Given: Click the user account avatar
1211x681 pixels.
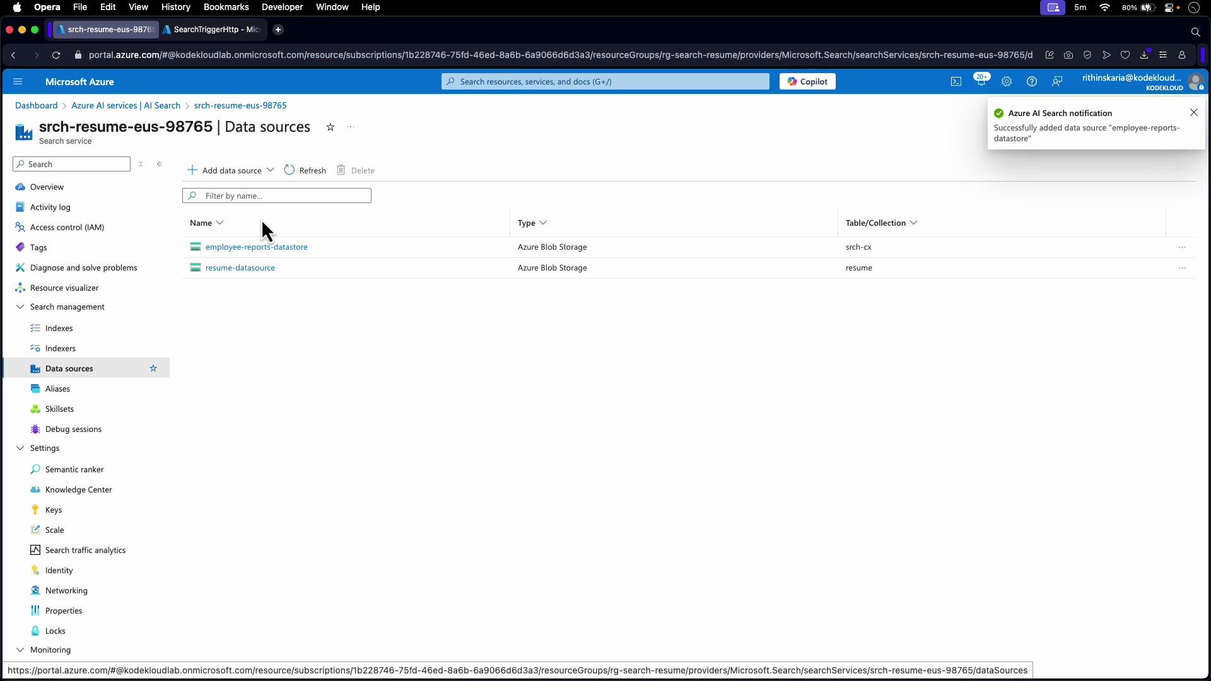Looking at the screenshot, I should point(1195,82).
